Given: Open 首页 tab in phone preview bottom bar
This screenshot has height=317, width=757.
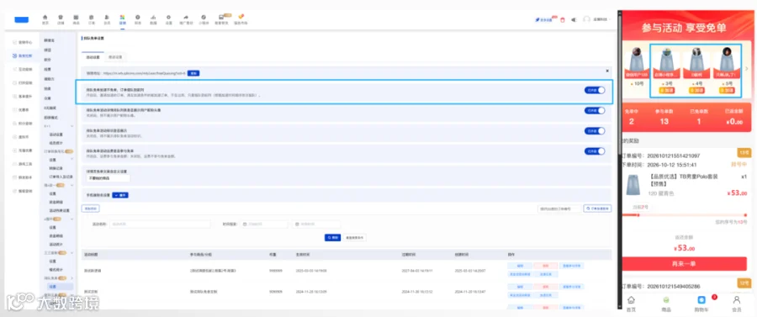Looking at the screenshot, I should click(631, 304).
